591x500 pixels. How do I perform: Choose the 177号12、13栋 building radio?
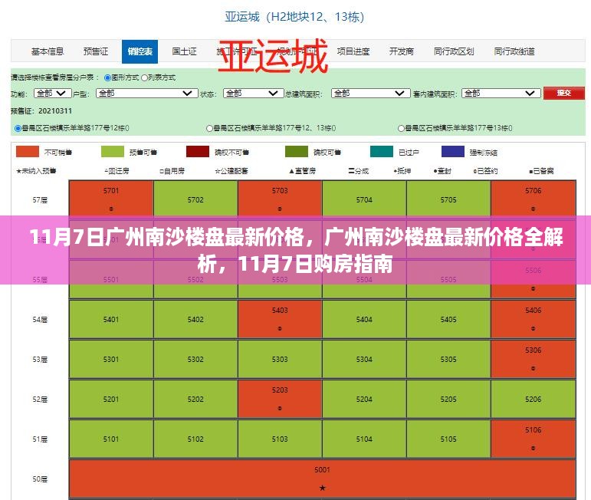coord(209,128)
